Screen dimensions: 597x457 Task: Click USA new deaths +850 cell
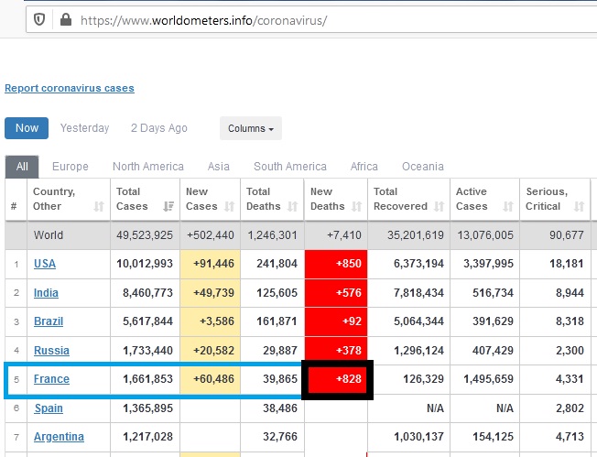click(x=336, y=264)
